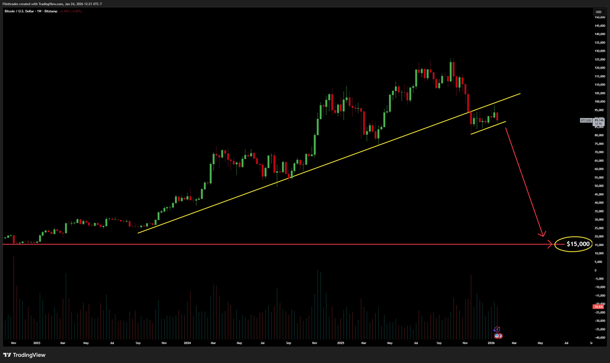610x363 pixels.
Task: Click the 125,000 price scale label
Action: [x=599, y=59]
